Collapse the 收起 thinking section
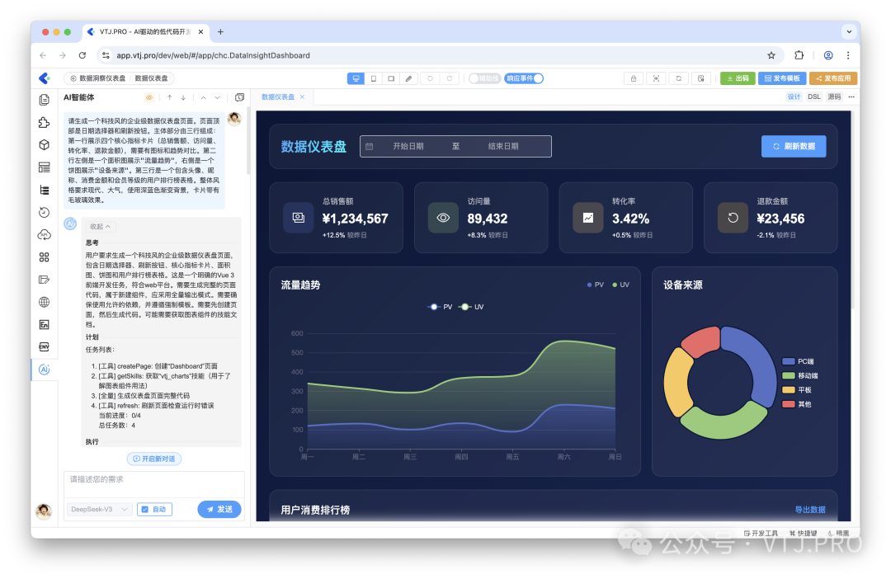The width and height of the screenshot is (891, 579). point(100,226)
